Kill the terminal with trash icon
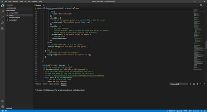This screenshot has height=112, width=207. [197, 84]
